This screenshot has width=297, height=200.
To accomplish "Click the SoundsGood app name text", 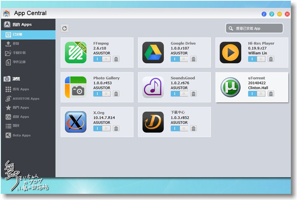I will point(183,78).
